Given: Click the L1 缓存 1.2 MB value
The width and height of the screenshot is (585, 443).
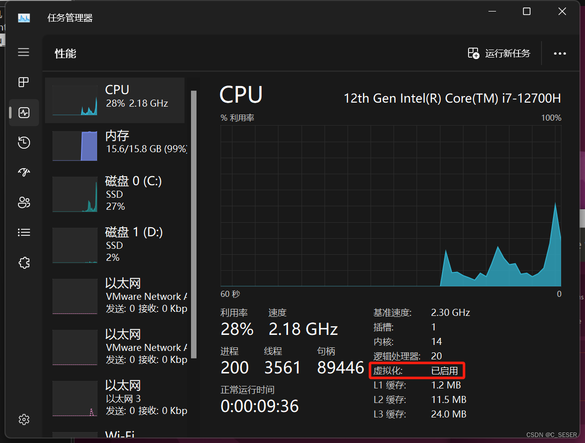Looking at the screenshot, I should 446,385.
